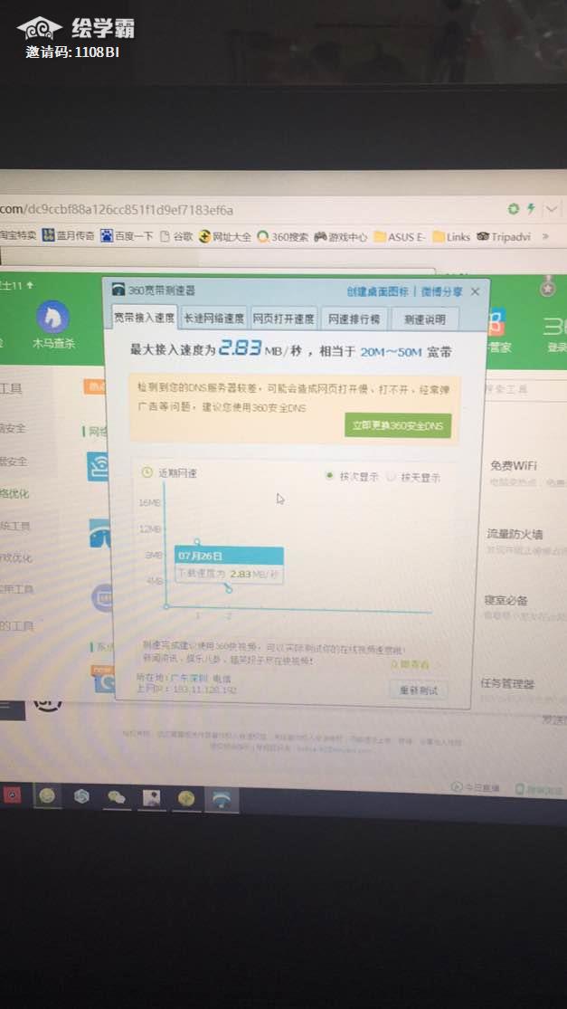Open the Tripadvi bookmark
567x1009 pixels.
coord(504,237)
